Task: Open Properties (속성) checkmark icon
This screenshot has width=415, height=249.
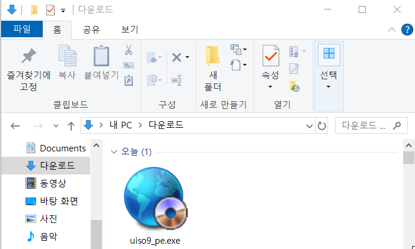Action: [x=270, y=56]
